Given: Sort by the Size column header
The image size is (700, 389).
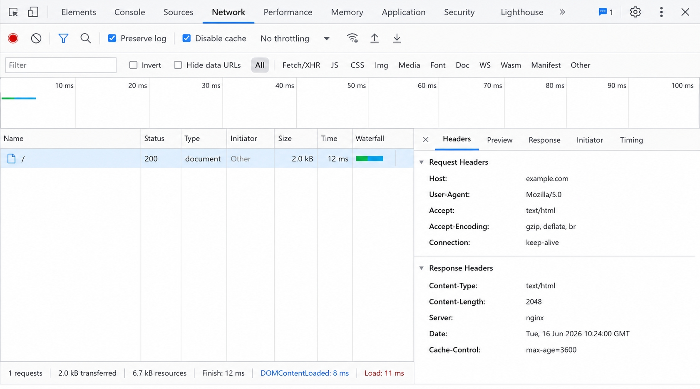Looking at the screenshot, I should pyautogui.click(x=295, y=138).
